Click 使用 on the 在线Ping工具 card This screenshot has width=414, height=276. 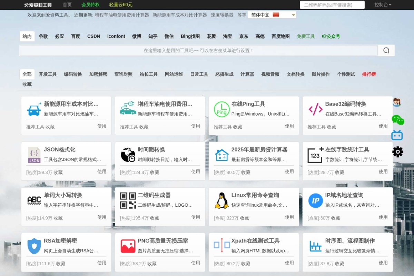[289, 127]
